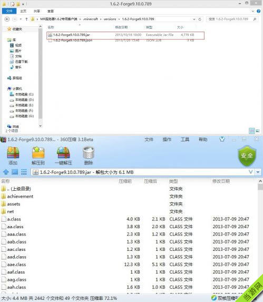The width and height of the screenshot is (263, 302).
Task: Open 本地磁盘 (C:) drive
Action: (x=22, y=94)
